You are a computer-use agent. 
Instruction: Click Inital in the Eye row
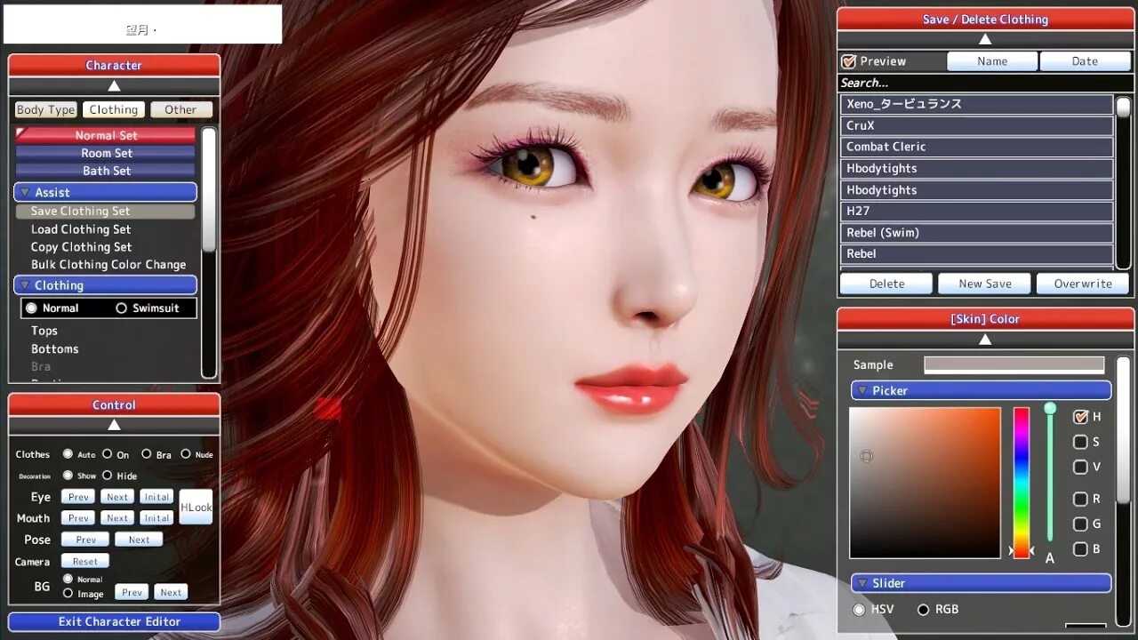[156, 497]
